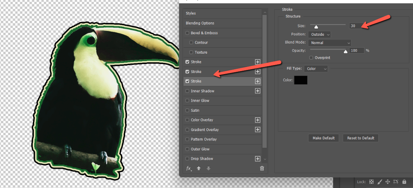
Task: Delete the selected effect with trash icon
Action: [262, 168]
